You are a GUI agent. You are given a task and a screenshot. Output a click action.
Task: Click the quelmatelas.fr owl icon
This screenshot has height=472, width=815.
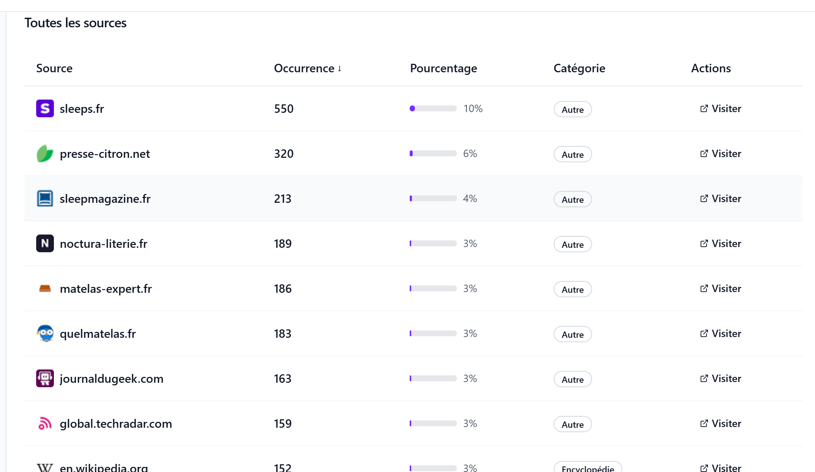[x=45, y=333]
